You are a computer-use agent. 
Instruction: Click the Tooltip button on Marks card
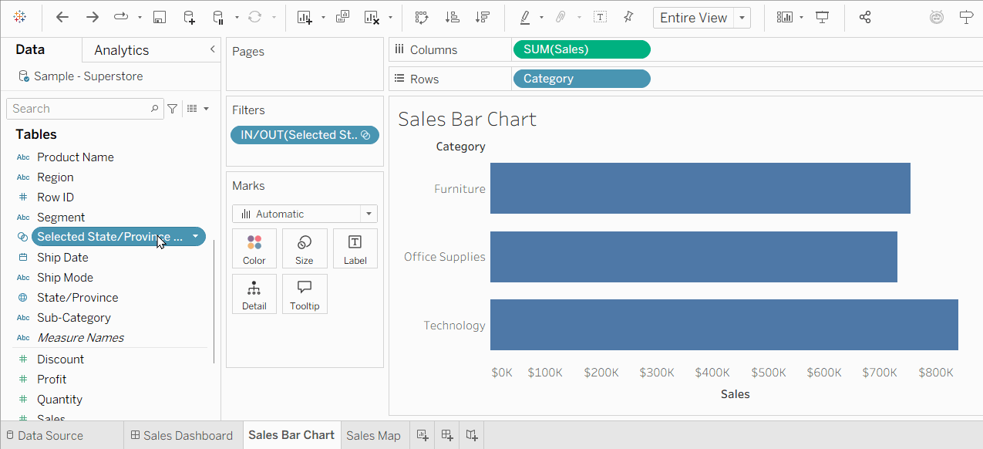(x=305, y=294)
